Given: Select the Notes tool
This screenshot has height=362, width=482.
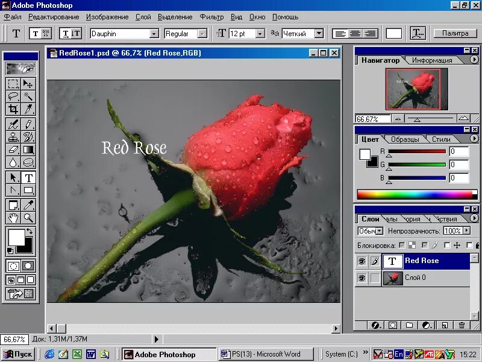Looking at the screenshot, I should 13,205.
